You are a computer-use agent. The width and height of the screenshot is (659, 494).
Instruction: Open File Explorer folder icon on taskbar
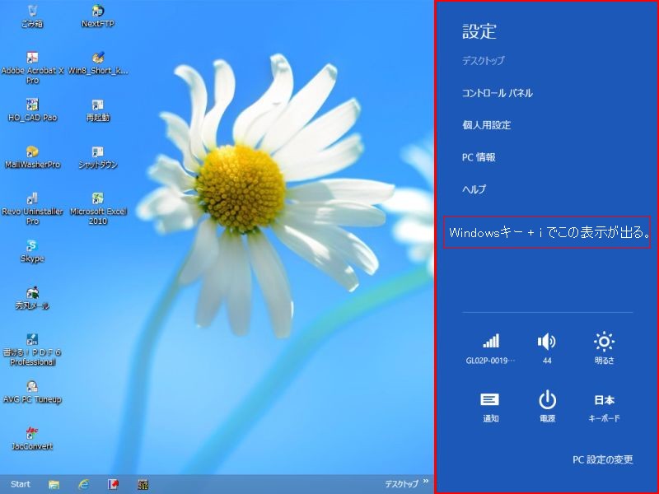[54, 484]
